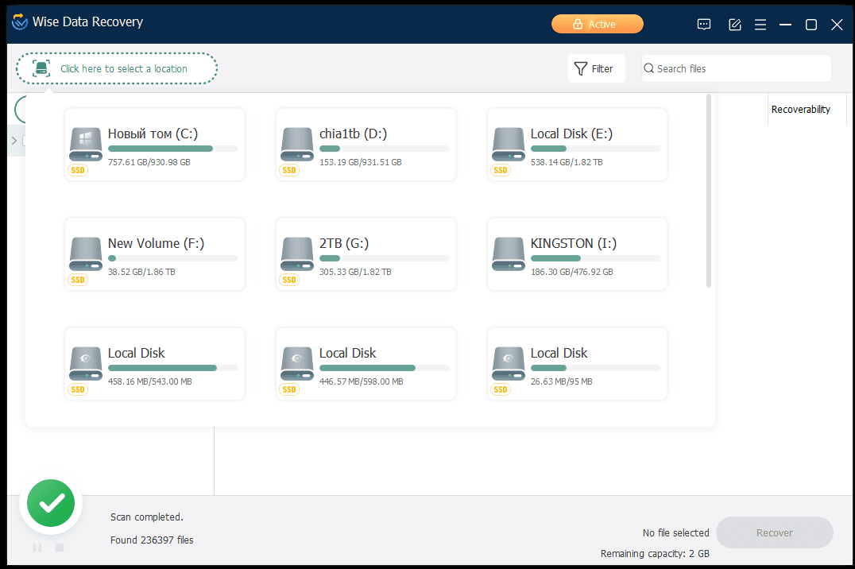Open the feedback chat bubble icon
Viewport: 855px width, 569px height.
(x=704, y=25)
